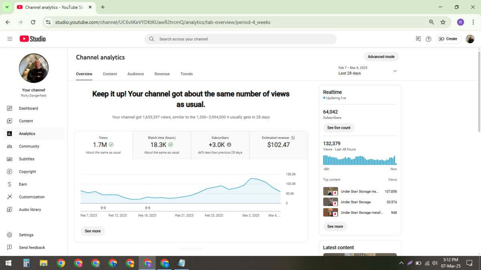481x270 pixels.
Task: Click the browser address bar URL
Action: (x=163, y=22)
